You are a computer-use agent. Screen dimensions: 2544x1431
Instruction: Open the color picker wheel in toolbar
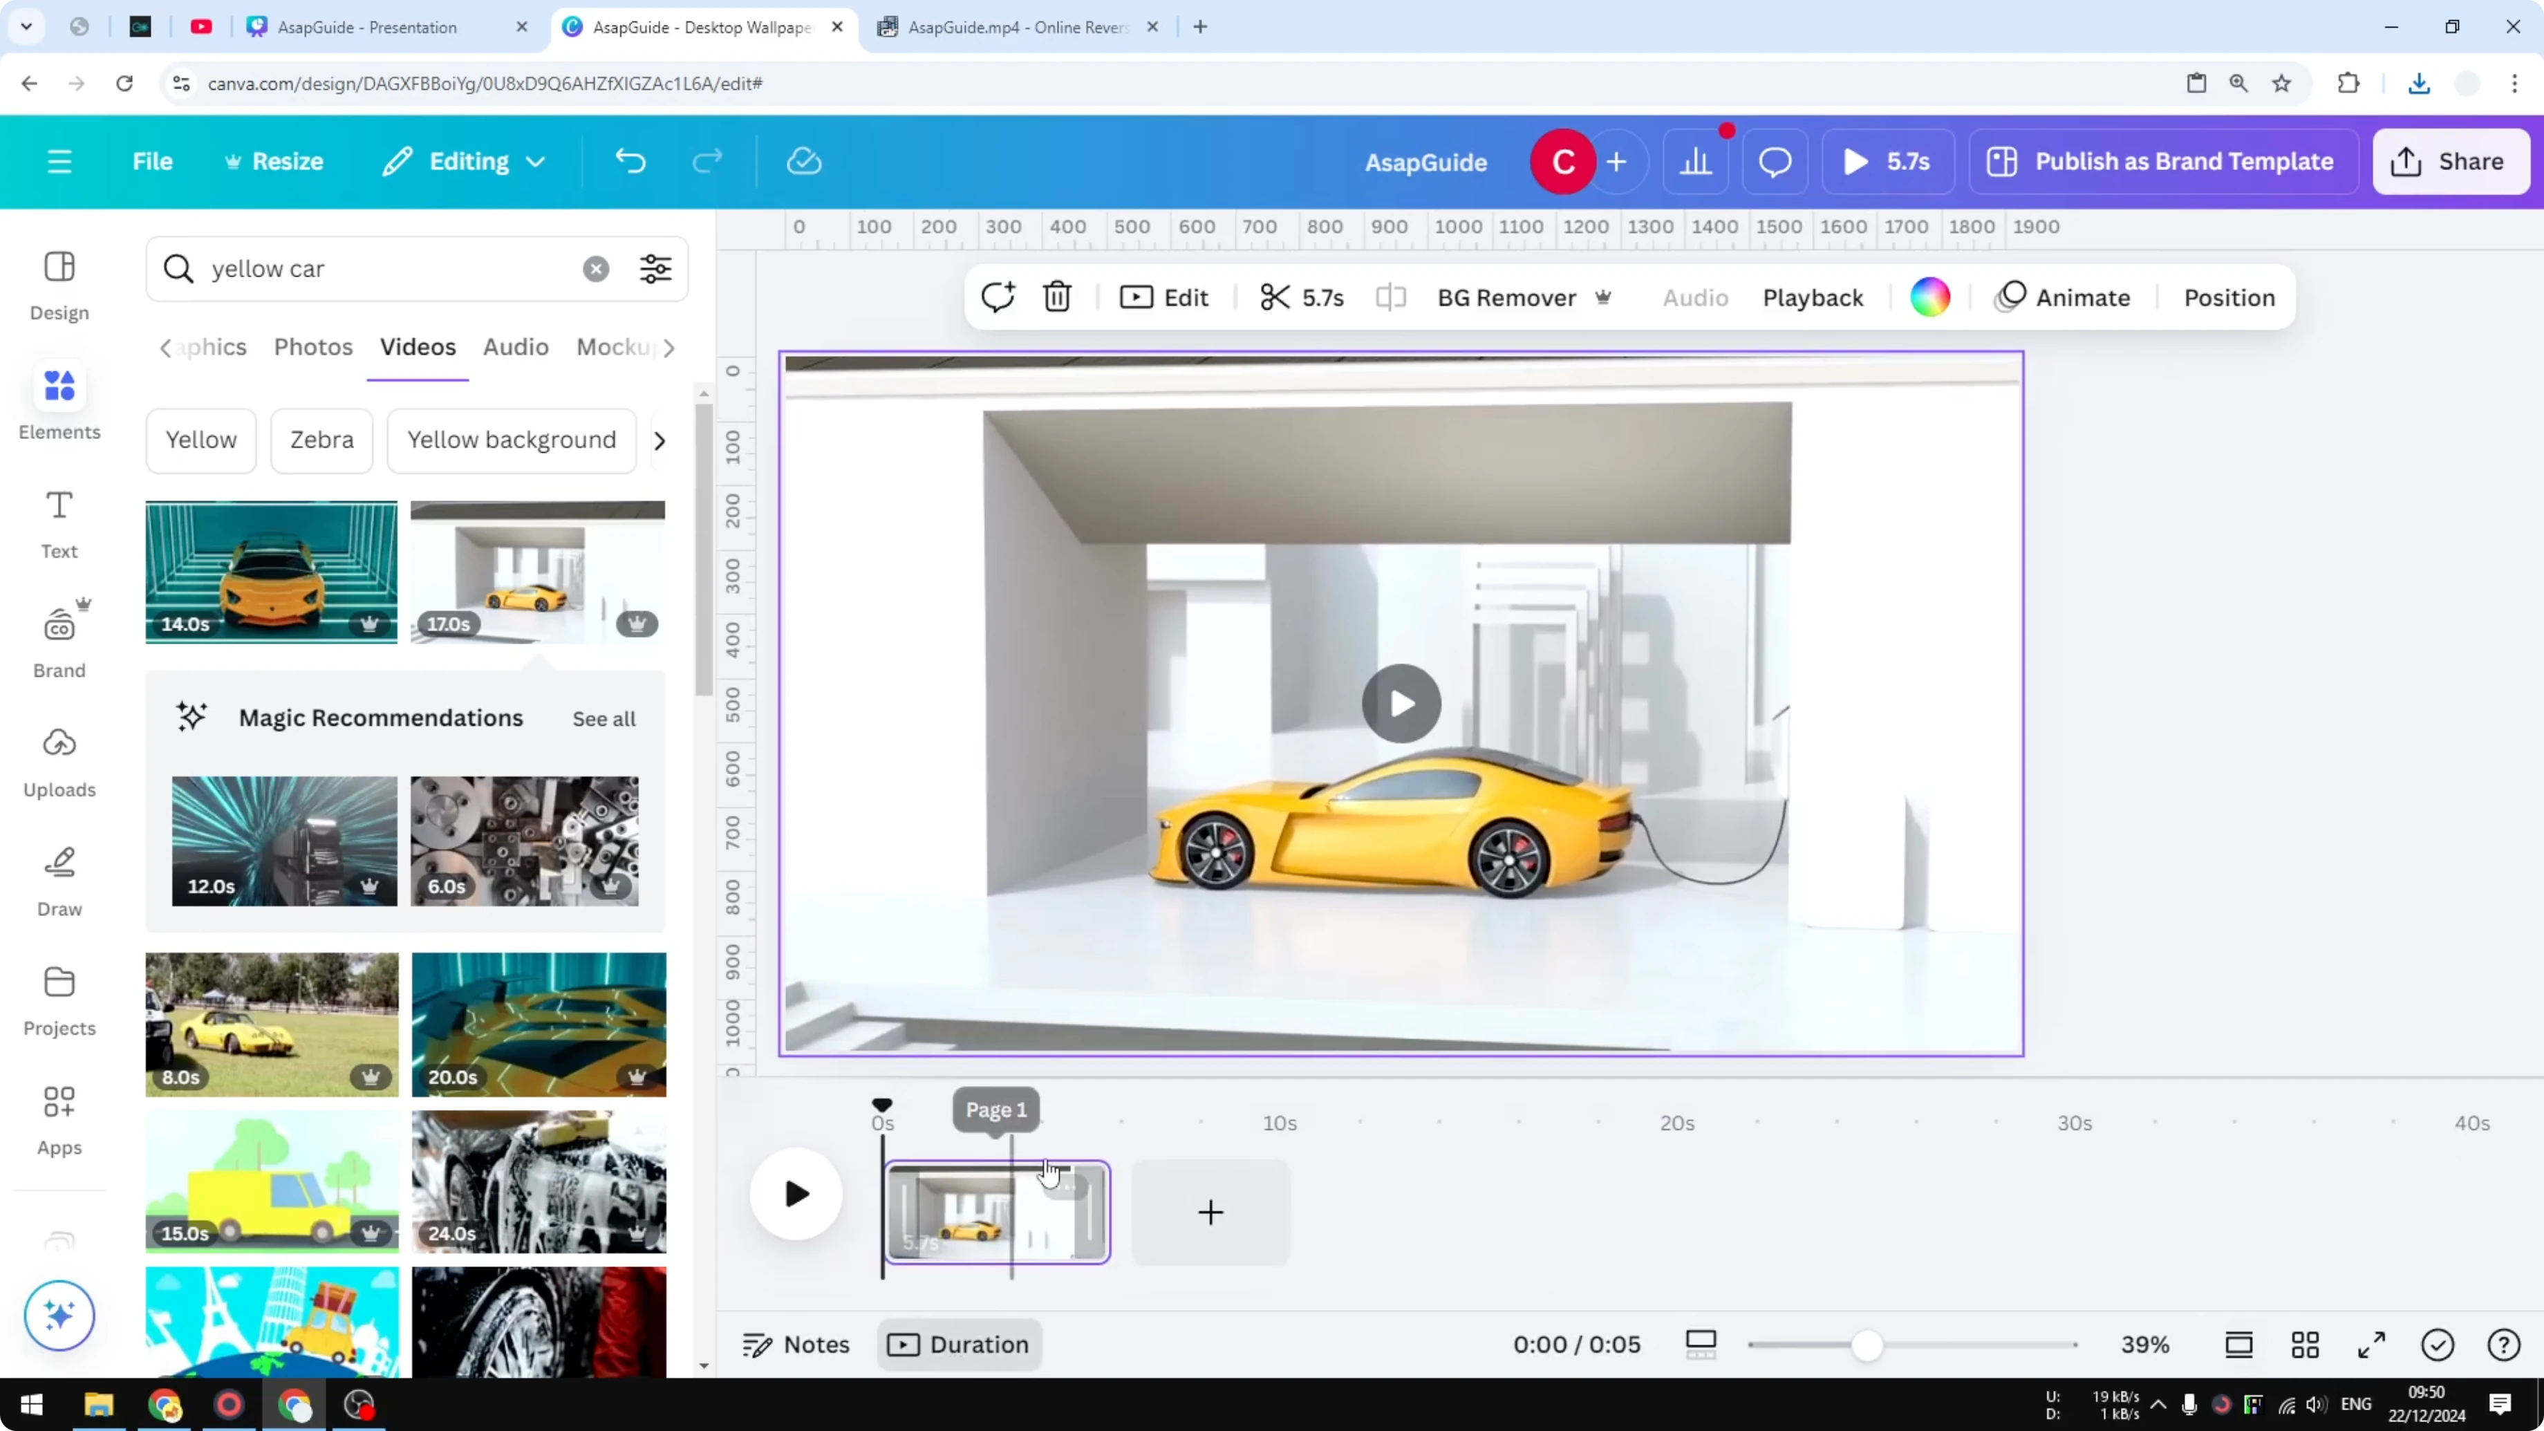point(1929,297)
